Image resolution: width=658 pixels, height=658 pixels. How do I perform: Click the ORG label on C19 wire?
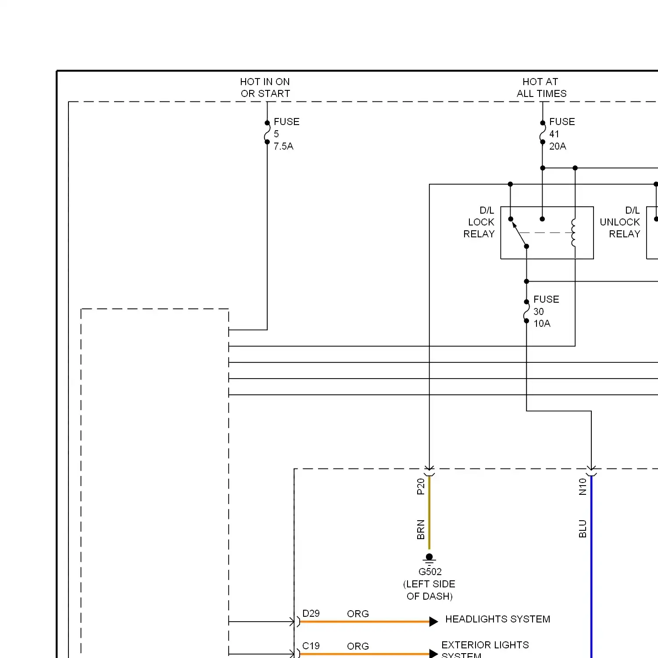coord(358,646)
